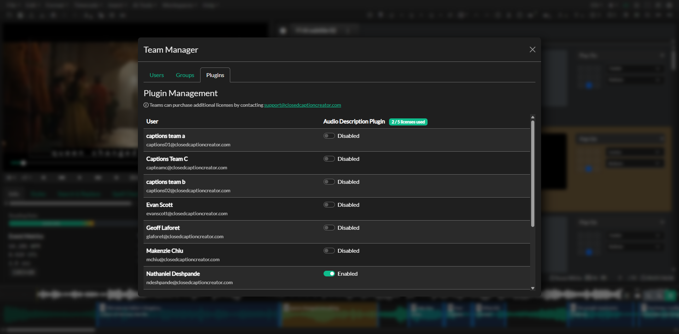Click Nathaniel Deshpande's name in the list
Image resolution: width=679 pixels, height=334 pixels.
(173, 274)
